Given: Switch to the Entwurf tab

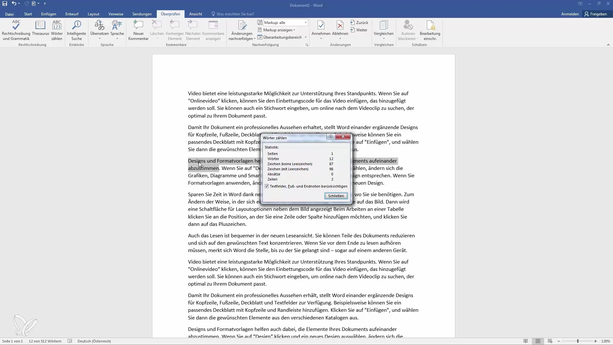Looking at the screenshot, I should 72,14.
